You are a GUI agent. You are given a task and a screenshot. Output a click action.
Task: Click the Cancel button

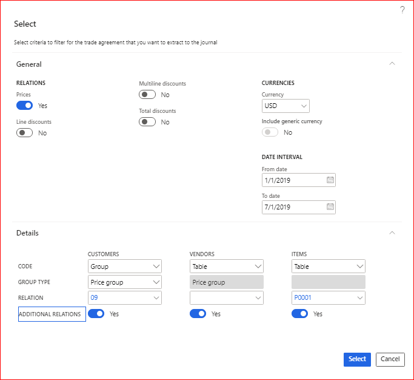click(x=390, y=359)
